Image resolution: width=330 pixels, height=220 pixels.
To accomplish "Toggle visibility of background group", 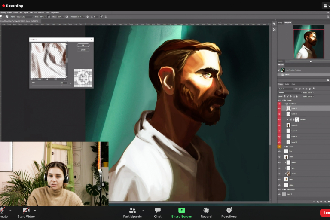I will pyautogui.click(x=279, y=189).
